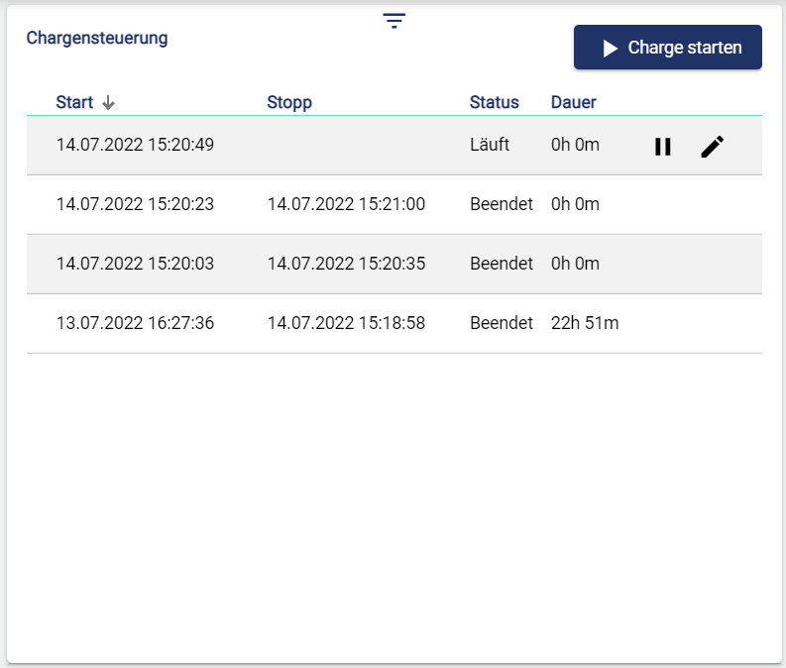Select the row starting 14.07.2022 15:20:23
786x668 pixels.
coord(135,204)
